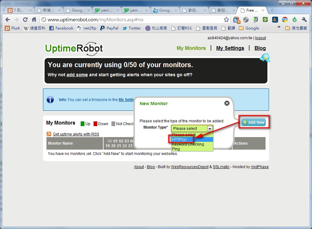Image resolution: width=312 pixels, height=229 pixels.
Task: Click Get uptime alerts with RSS
Action: point(76,134)
